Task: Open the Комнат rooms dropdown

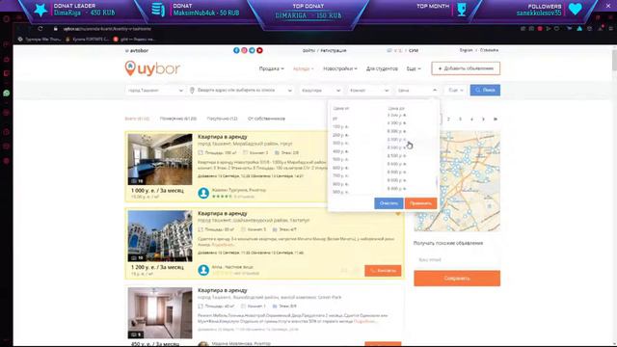Action: pyautogui.click(x=368, y=90)
